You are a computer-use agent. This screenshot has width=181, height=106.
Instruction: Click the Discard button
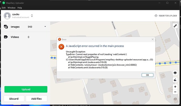14,99
